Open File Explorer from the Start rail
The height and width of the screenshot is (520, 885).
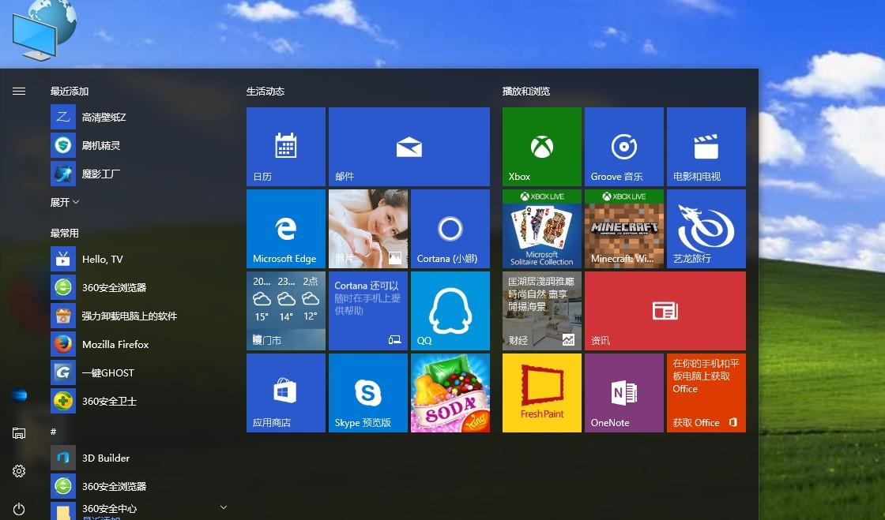coord(19,433)
